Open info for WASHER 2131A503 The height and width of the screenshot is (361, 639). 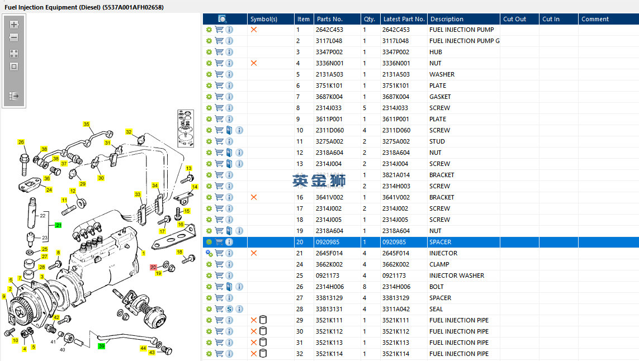[229, 74]
